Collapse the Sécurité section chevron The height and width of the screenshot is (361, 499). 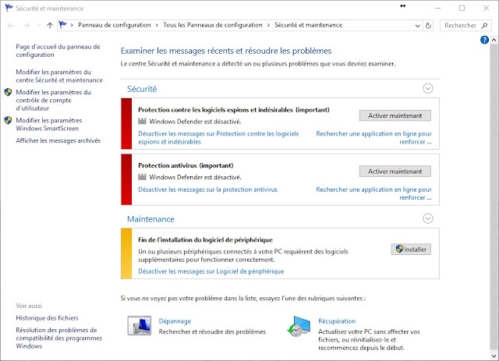click(428, 89)
